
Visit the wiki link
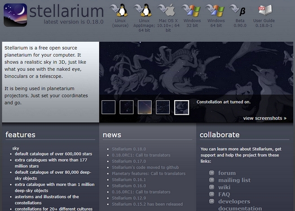click(x=224, y=187)
